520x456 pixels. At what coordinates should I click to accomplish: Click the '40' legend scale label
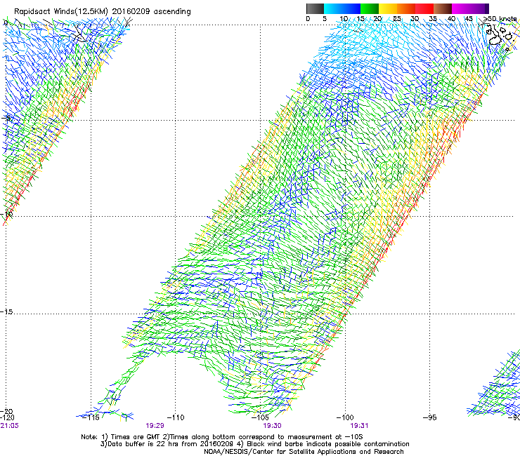451,19
